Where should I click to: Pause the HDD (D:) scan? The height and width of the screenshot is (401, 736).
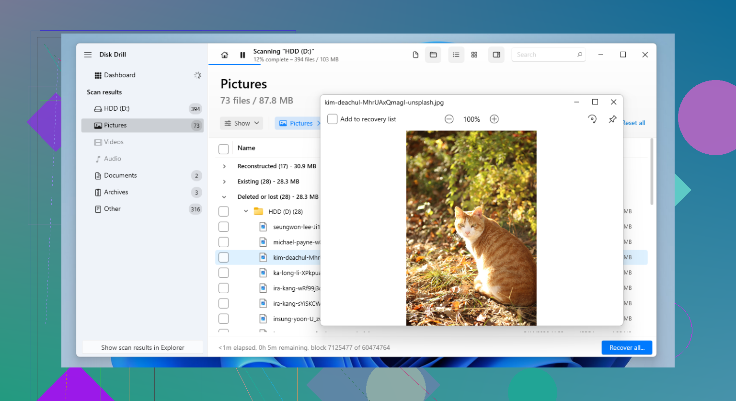pos(242,55)
